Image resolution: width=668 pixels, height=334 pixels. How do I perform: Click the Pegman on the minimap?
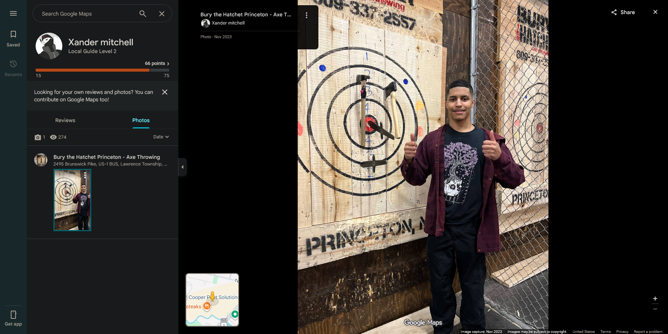click(x=212, y=296)
